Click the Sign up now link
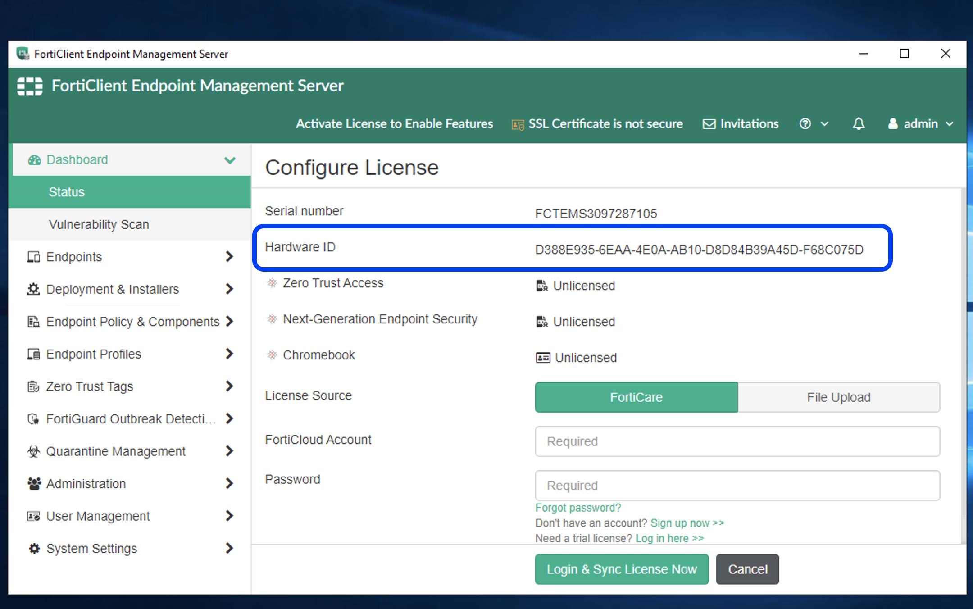Viewport: 973px width, 609px height. tap(687, 523)
